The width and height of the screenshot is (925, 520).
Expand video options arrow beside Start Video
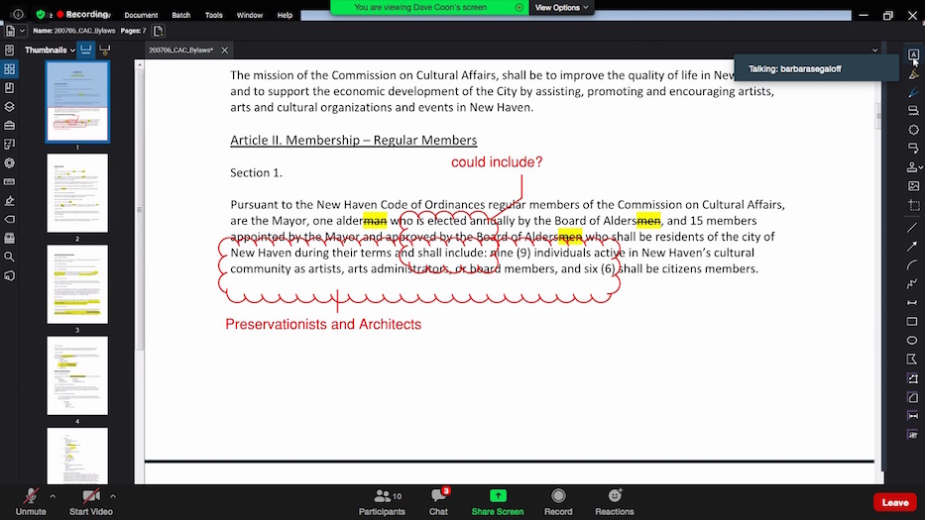pos(113,496)
